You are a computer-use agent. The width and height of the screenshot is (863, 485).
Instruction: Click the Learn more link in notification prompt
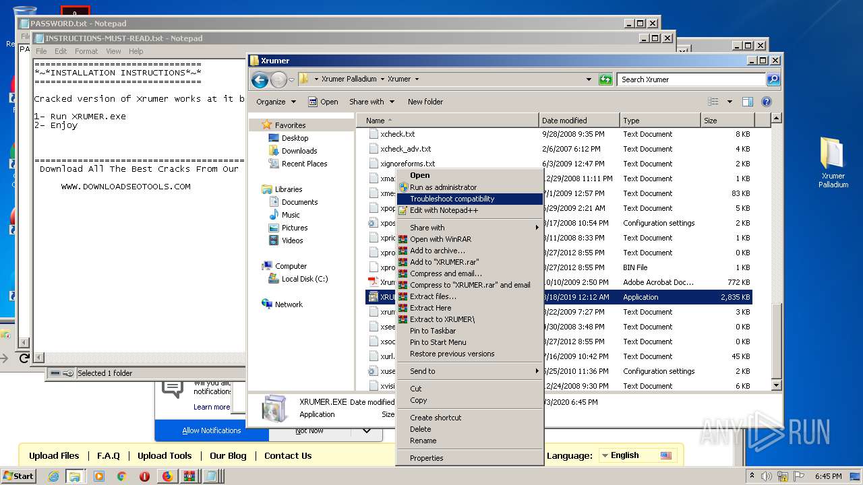click(x=212, y=407)
